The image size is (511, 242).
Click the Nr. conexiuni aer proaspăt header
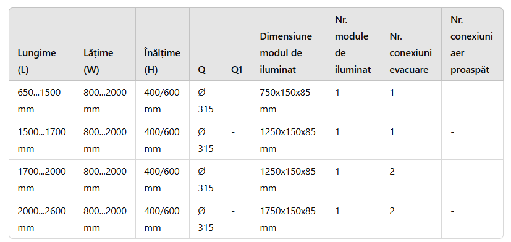(472, 44)
